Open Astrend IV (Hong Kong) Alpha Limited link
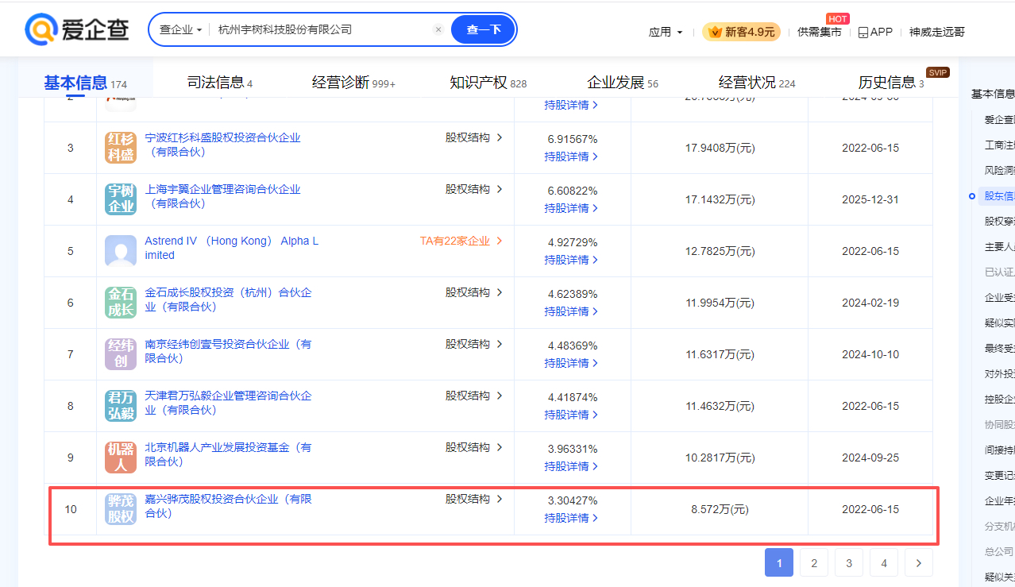 [x=231, y=248]
